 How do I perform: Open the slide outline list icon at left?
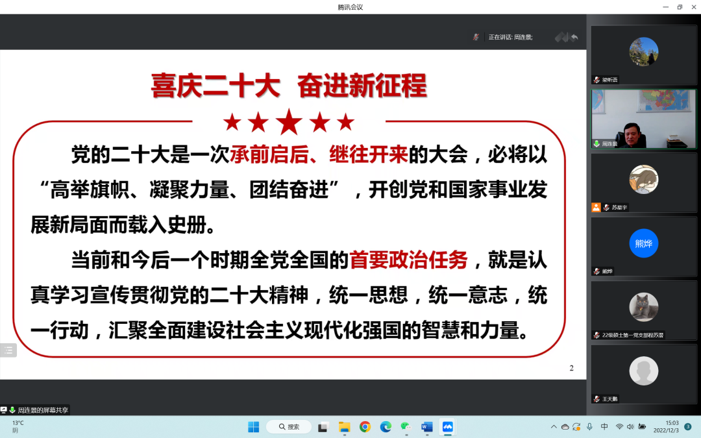8,350
